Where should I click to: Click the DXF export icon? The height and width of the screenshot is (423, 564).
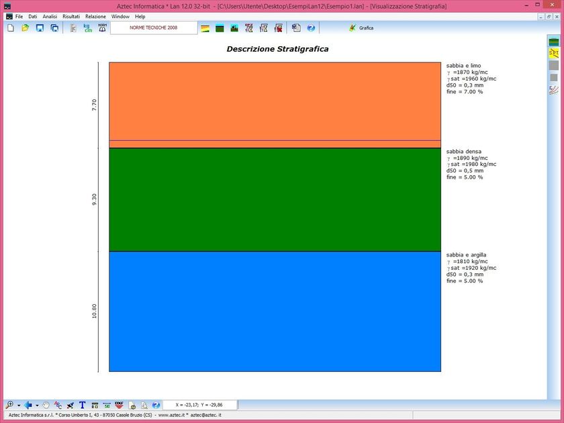119,405
